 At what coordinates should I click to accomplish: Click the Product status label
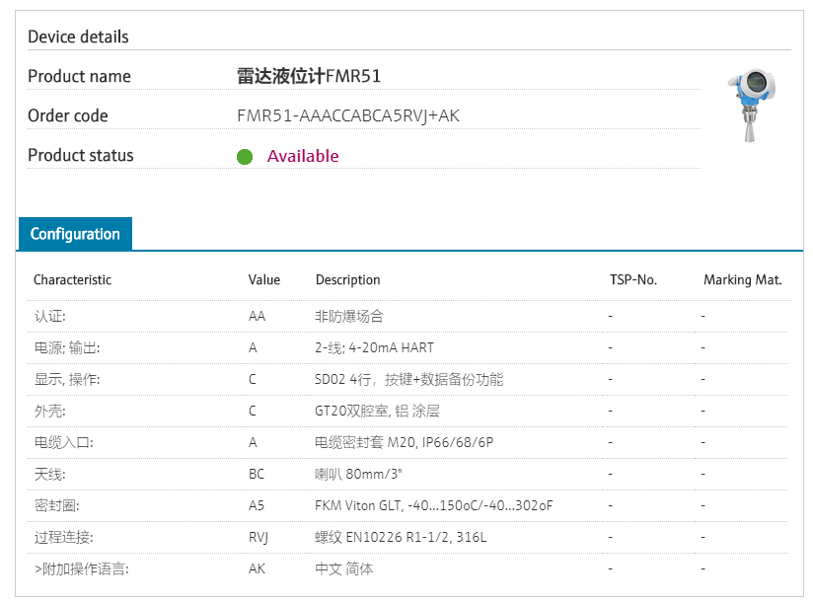pyautogui.click(x=81, y=155)
